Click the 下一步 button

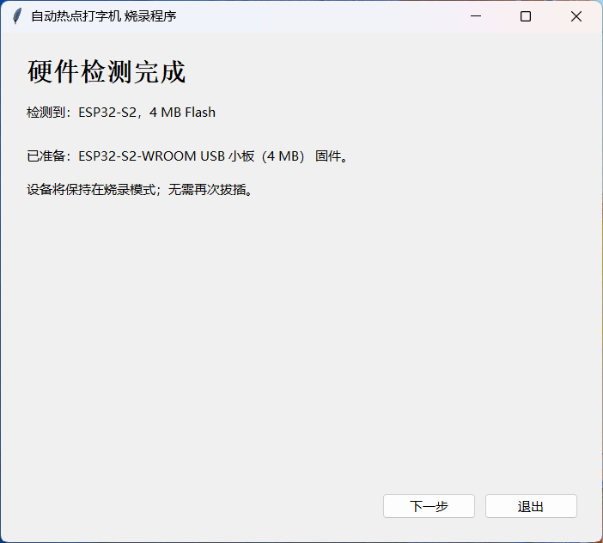point(429,506)
